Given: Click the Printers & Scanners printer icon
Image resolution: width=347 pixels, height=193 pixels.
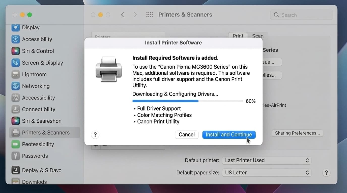Looking at the screenshot, I should [x=16, y=132].
